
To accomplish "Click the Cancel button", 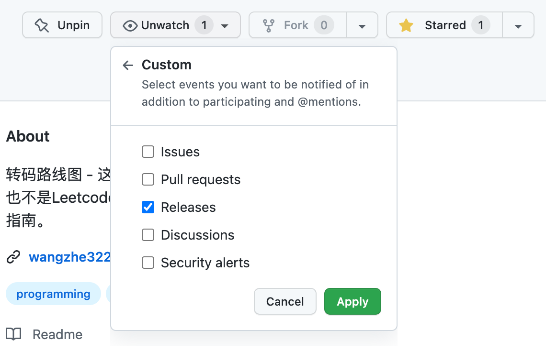I will tap(285, 301).
